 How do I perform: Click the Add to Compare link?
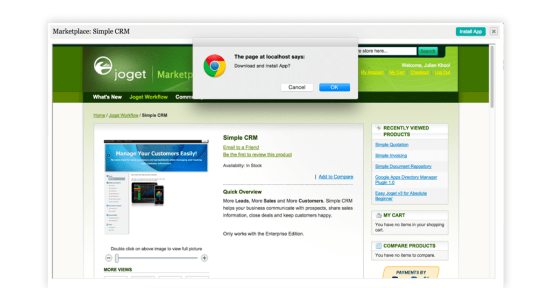(x=336, y=177)
